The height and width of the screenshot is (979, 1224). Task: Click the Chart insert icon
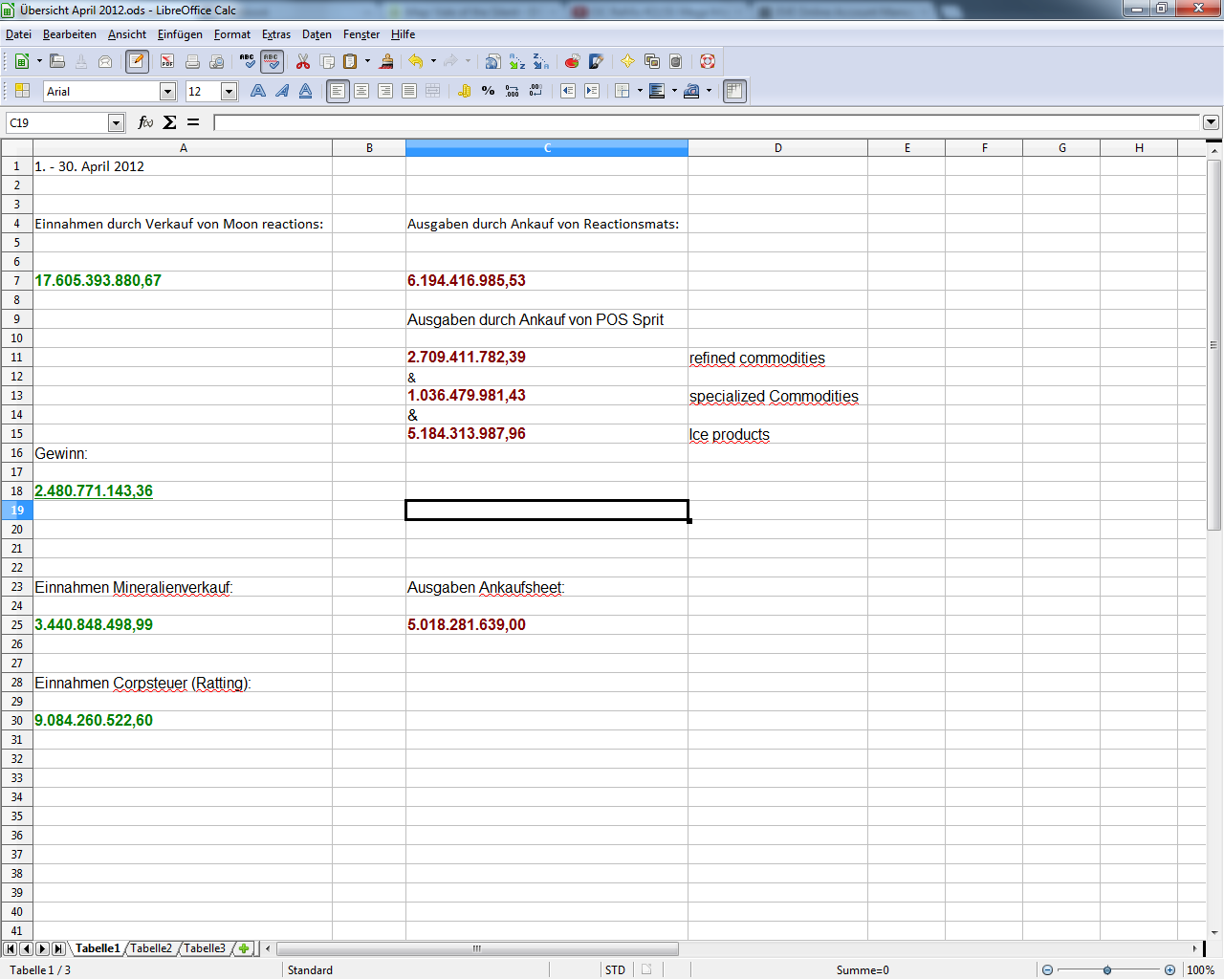pyautogui.click(x=572, y=61)
